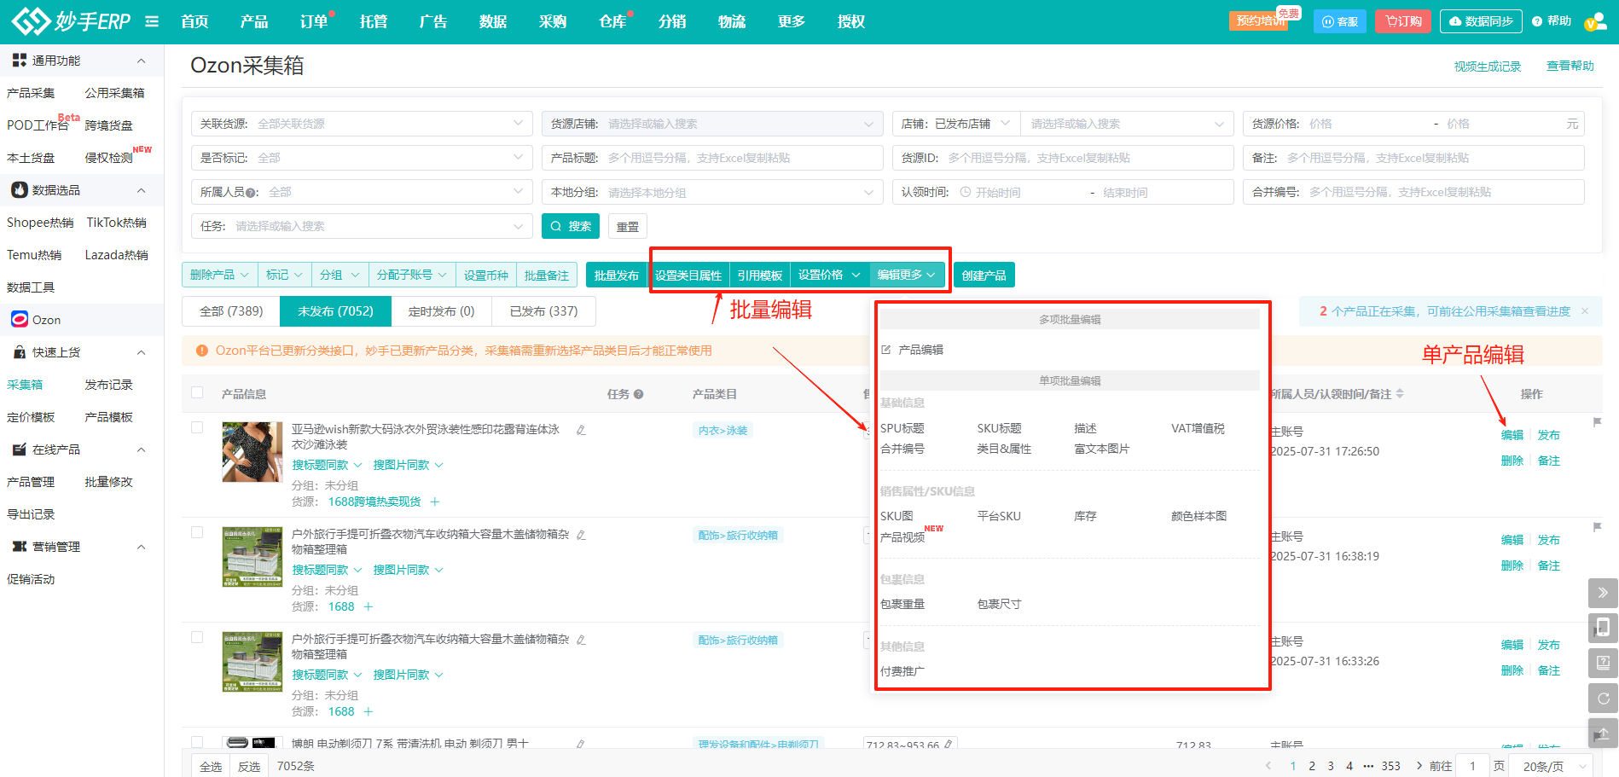Open 采集箱 in the sidebar
This screenshot has height=777, width=1619.
pyautogui.click(x=25, y=385)
